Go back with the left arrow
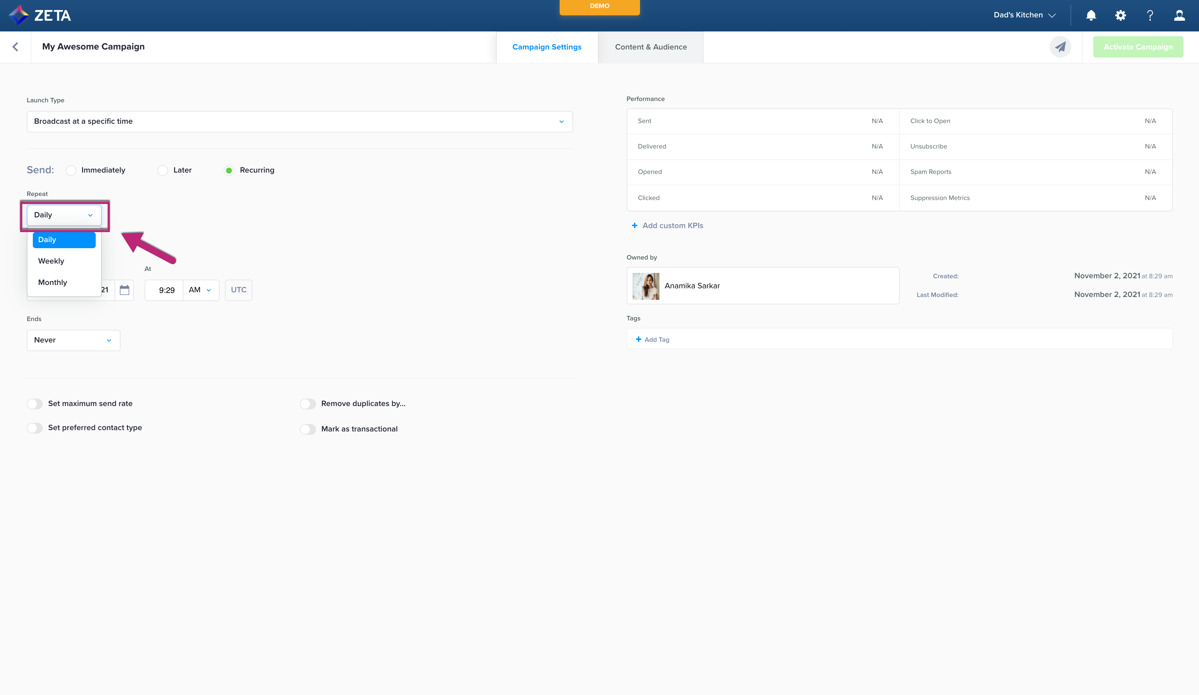The image size is (1199, 695). (x=15, y=46)
